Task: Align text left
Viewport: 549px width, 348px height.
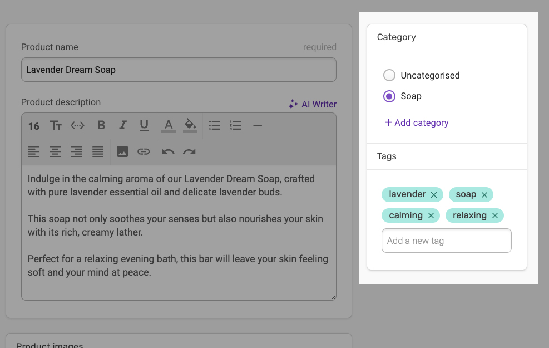Action: click(33, 152)
